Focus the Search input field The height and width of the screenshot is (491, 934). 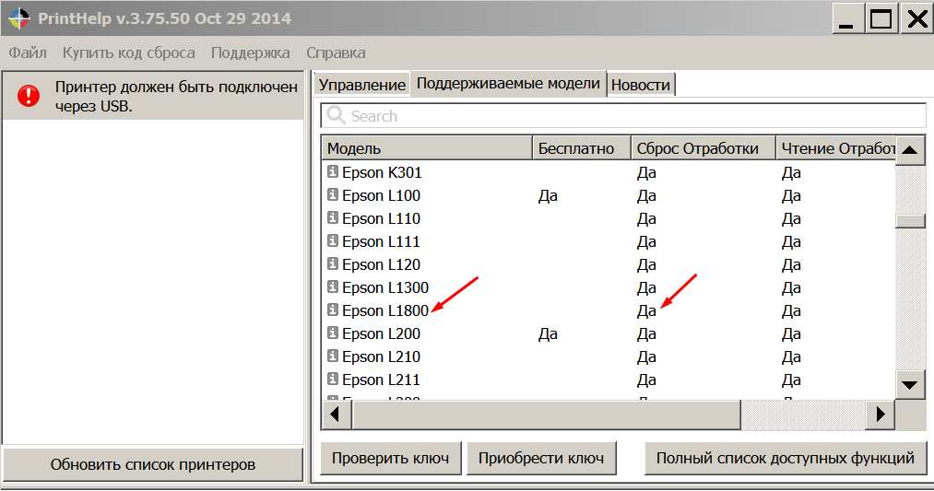pyautogui.click(x=623, y=115)
